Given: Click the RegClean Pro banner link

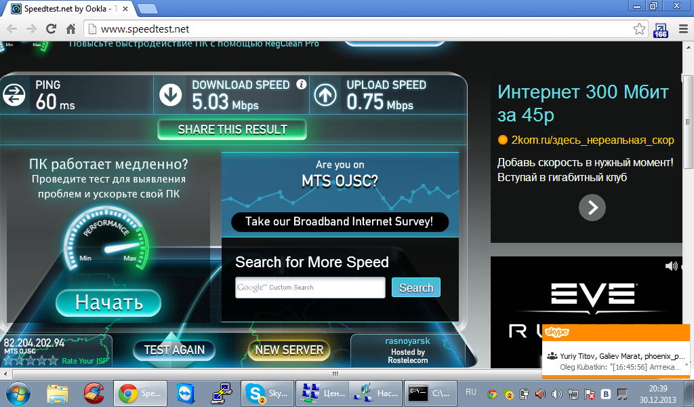Looking at the screenshot, I should (194, 44).
